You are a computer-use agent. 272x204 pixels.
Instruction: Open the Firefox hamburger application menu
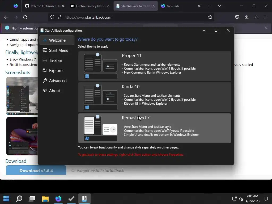pos(266,17)
